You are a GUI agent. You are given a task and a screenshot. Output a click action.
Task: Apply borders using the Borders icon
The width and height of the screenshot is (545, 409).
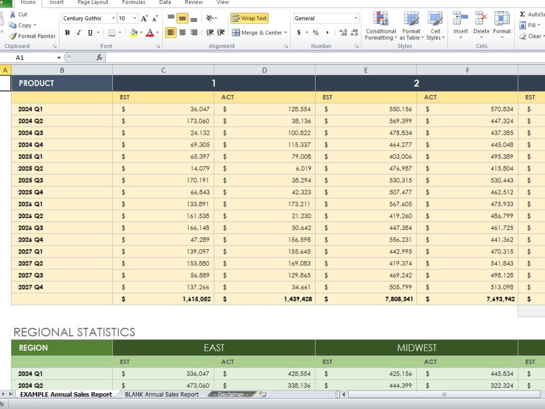coord(112,33)
